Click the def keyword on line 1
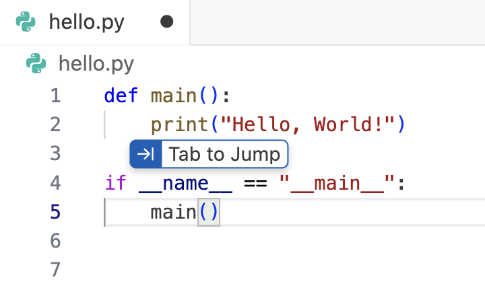The image size is (485, 296). pos(121,96)
